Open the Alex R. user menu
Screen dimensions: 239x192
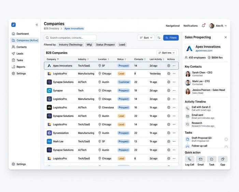pos(219,26)
